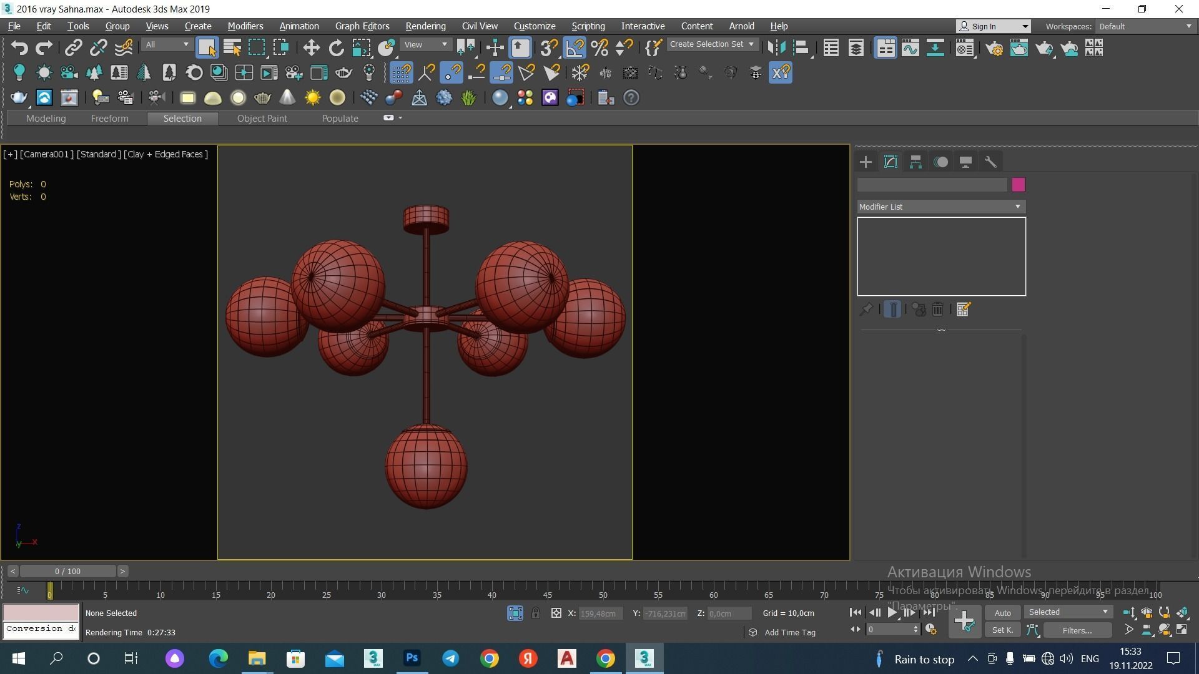Toggle Show End Result button
The width and height of the screenshot is (1199, 674).
click(x=892, y=309)
